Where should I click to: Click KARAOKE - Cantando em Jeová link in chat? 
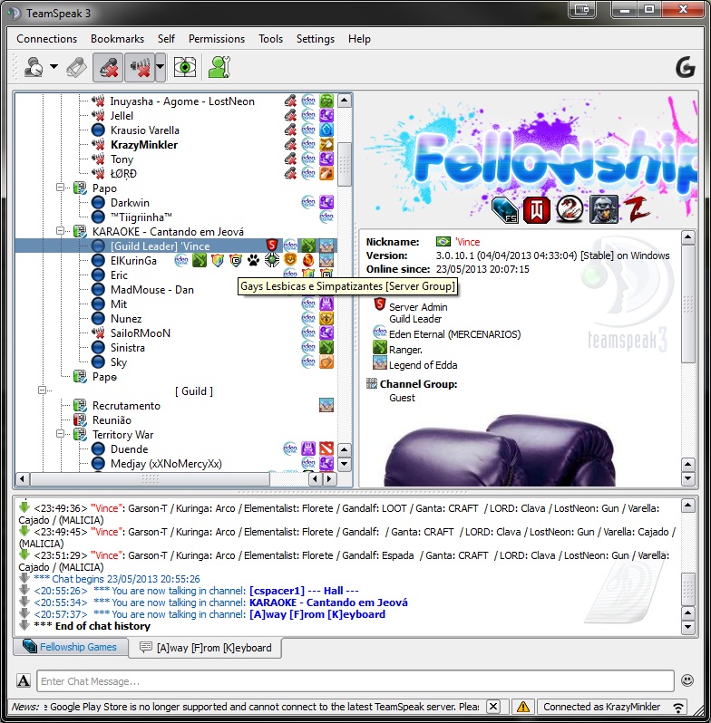328,602
